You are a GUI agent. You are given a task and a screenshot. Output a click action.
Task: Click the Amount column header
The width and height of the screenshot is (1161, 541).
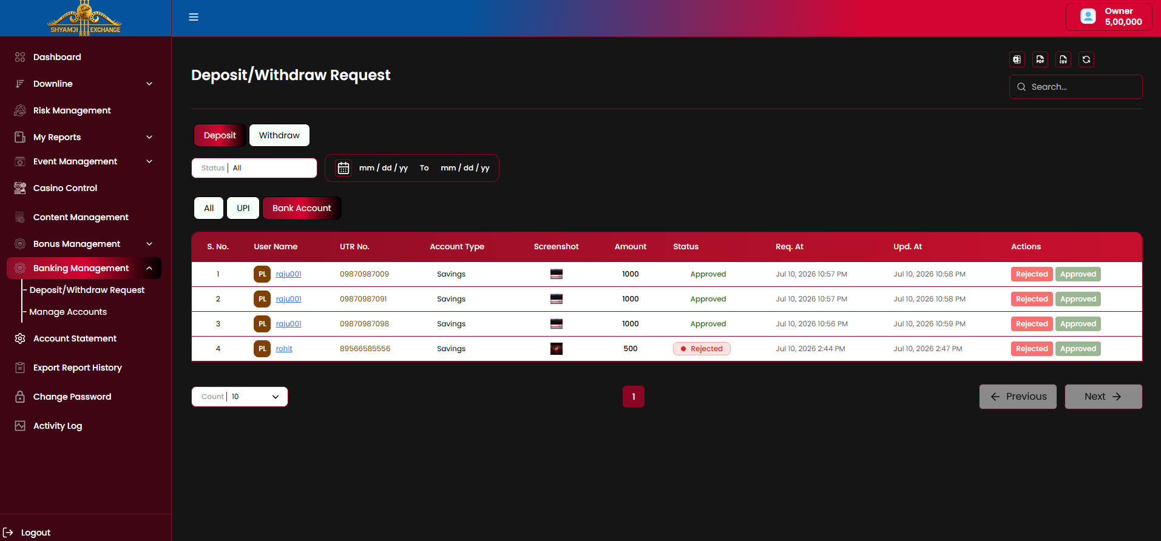point(631,247)
